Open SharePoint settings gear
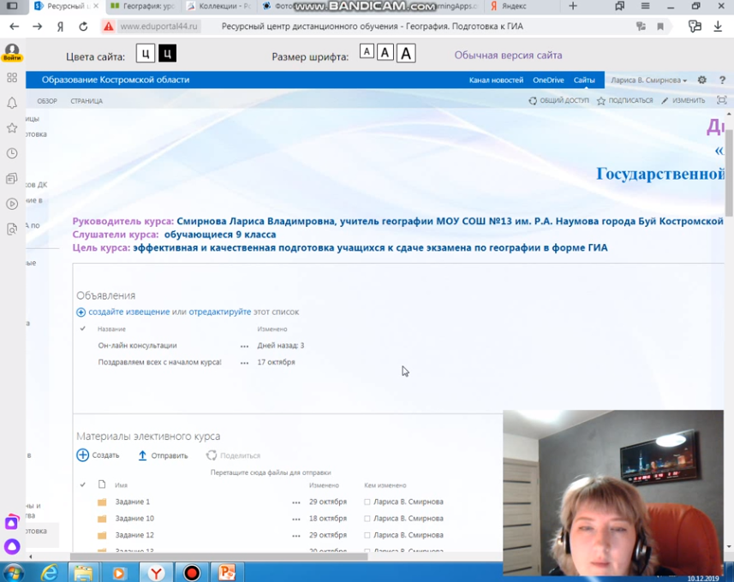This screenshot has height=582, width=734. point(701,80)
